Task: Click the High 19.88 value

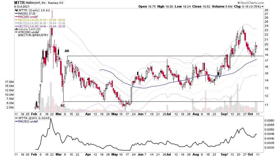Action: click(165, 7)
